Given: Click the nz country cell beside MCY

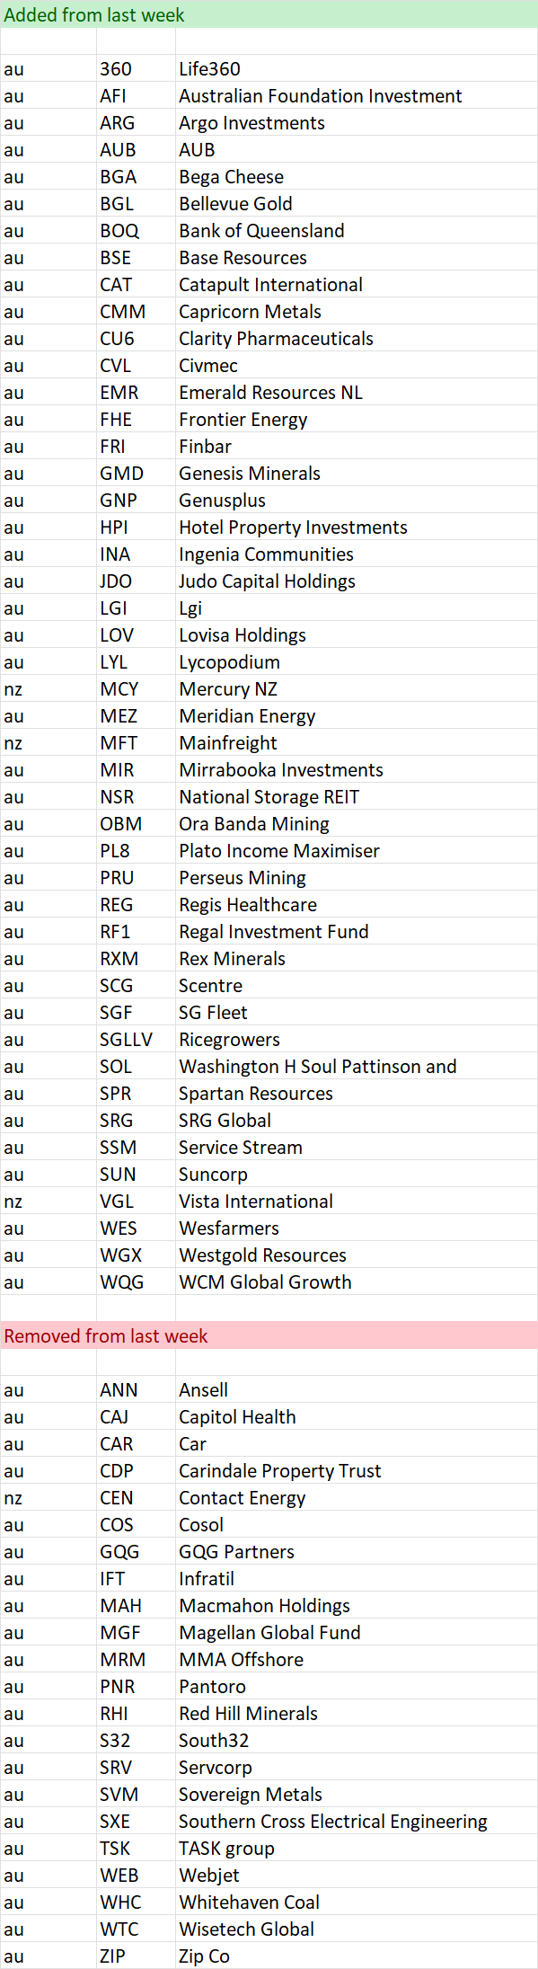Looking at the screenshot, I should (49, 688).
